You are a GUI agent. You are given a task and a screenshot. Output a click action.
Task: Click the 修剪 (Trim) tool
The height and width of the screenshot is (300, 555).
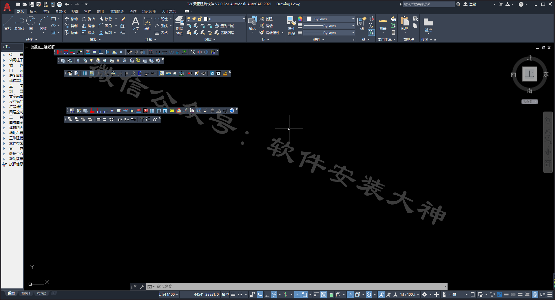point(106,19)
